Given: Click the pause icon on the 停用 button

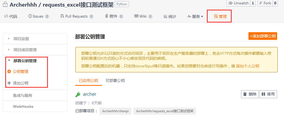Looking at the screenshot, I should point(264,94).
